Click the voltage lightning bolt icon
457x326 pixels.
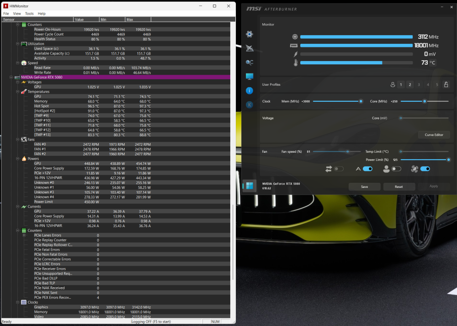click(296, 54)
